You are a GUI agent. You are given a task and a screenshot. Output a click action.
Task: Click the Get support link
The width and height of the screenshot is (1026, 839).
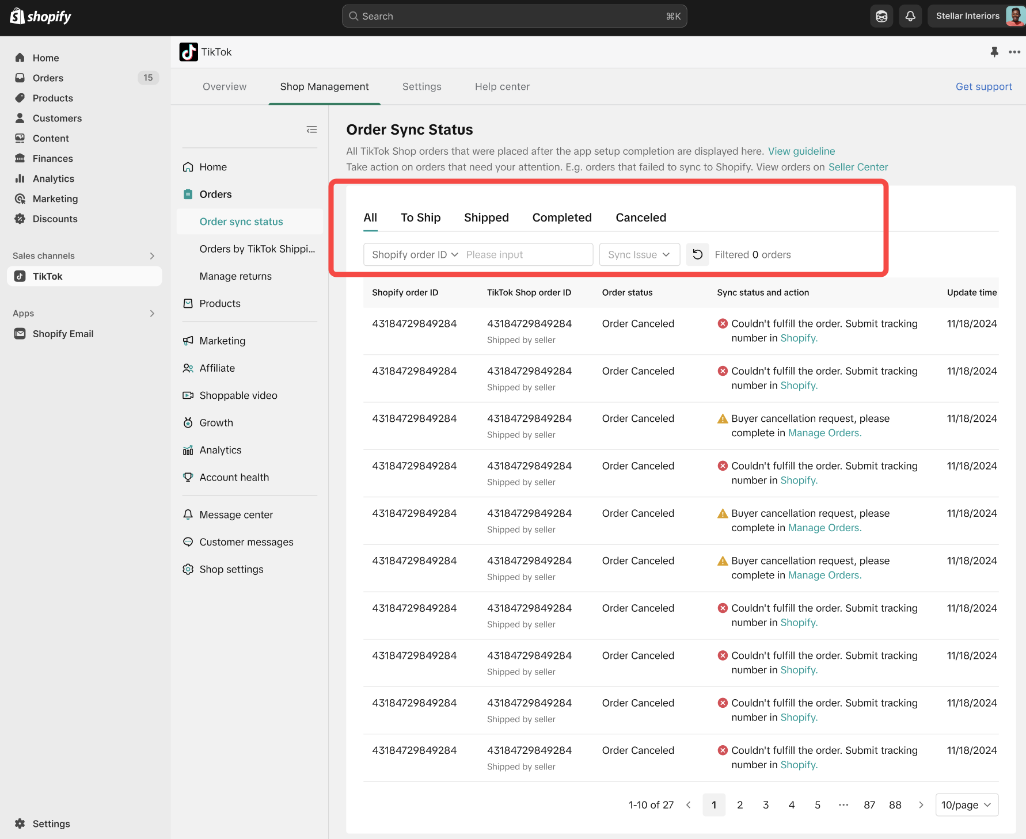tap(984, 86)
